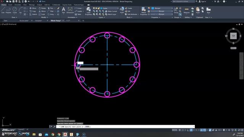Open the Annotate ribbon tab

click(18, 5)
